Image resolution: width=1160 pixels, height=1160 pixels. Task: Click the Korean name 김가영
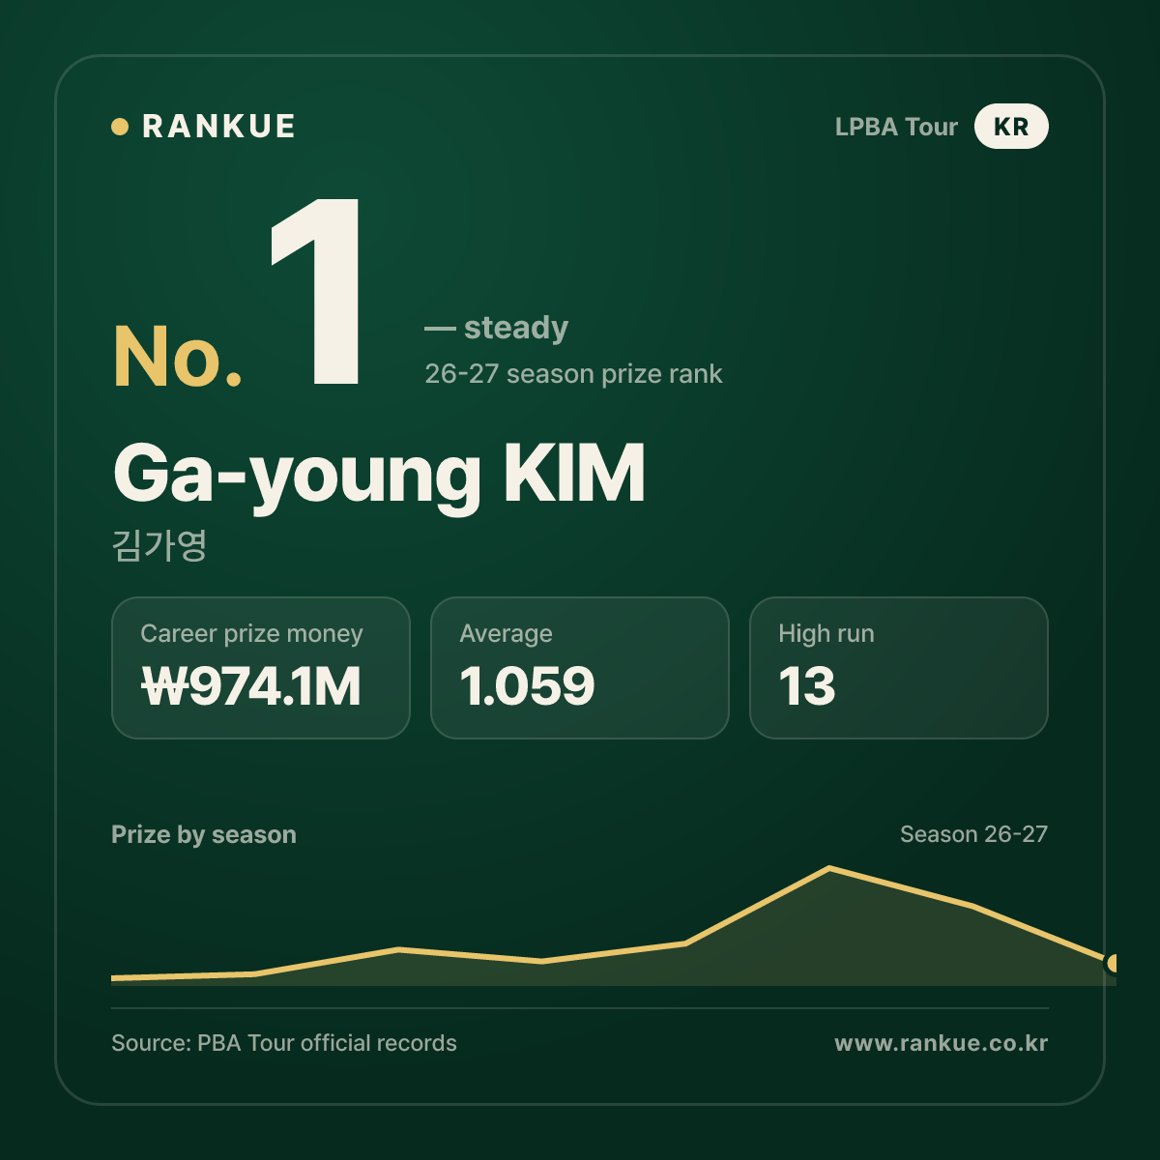[159, 545]
